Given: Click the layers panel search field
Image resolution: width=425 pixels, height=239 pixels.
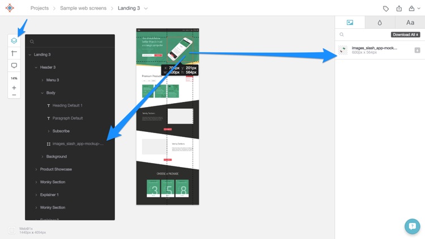Looking at the screenshot, I should pyautogui.click(x=70, y=41).
